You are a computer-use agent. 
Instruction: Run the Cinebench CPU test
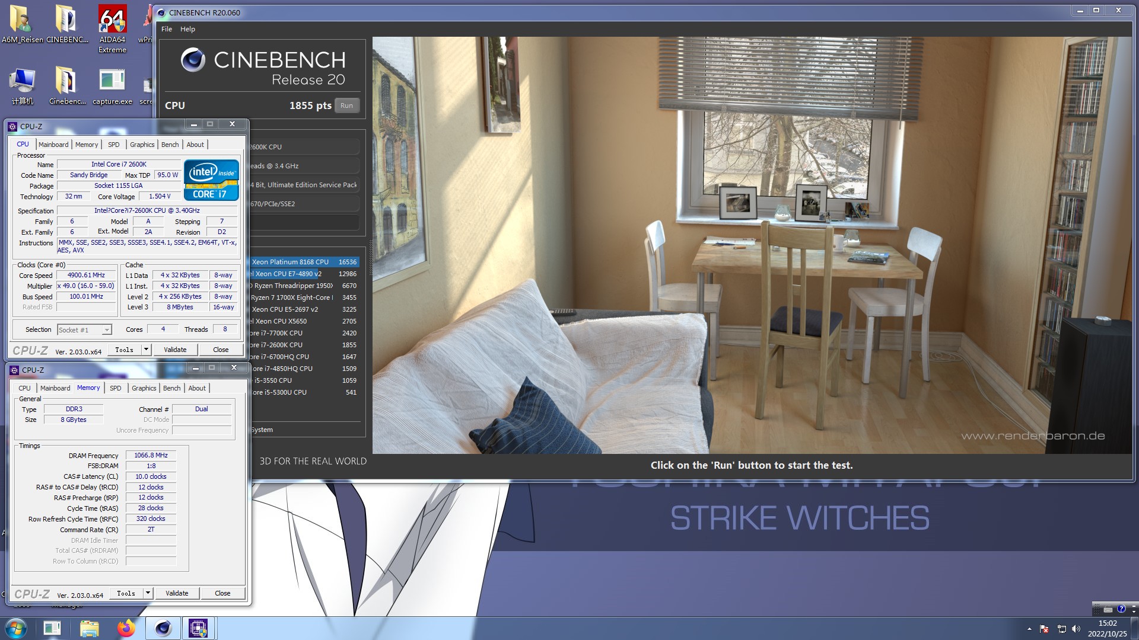click(346, 105)
